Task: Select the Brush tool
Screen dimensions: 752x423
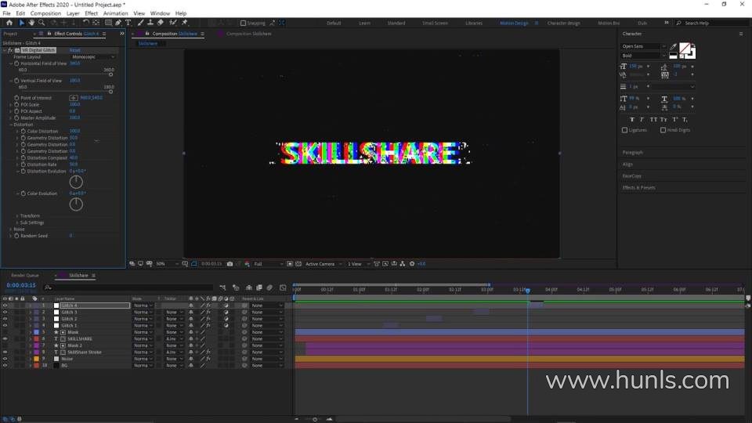Action: pyautogui.click(x=140, y=23)
